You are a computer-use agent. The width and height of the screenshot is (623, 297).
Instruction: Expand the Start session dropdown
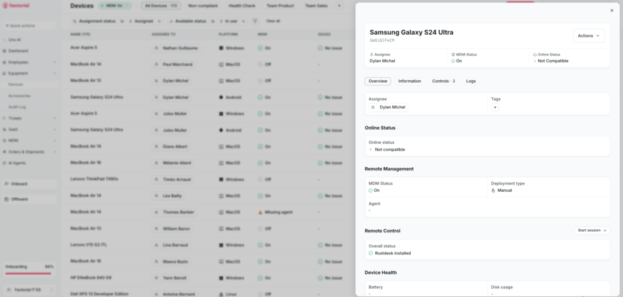pos(592,231)
